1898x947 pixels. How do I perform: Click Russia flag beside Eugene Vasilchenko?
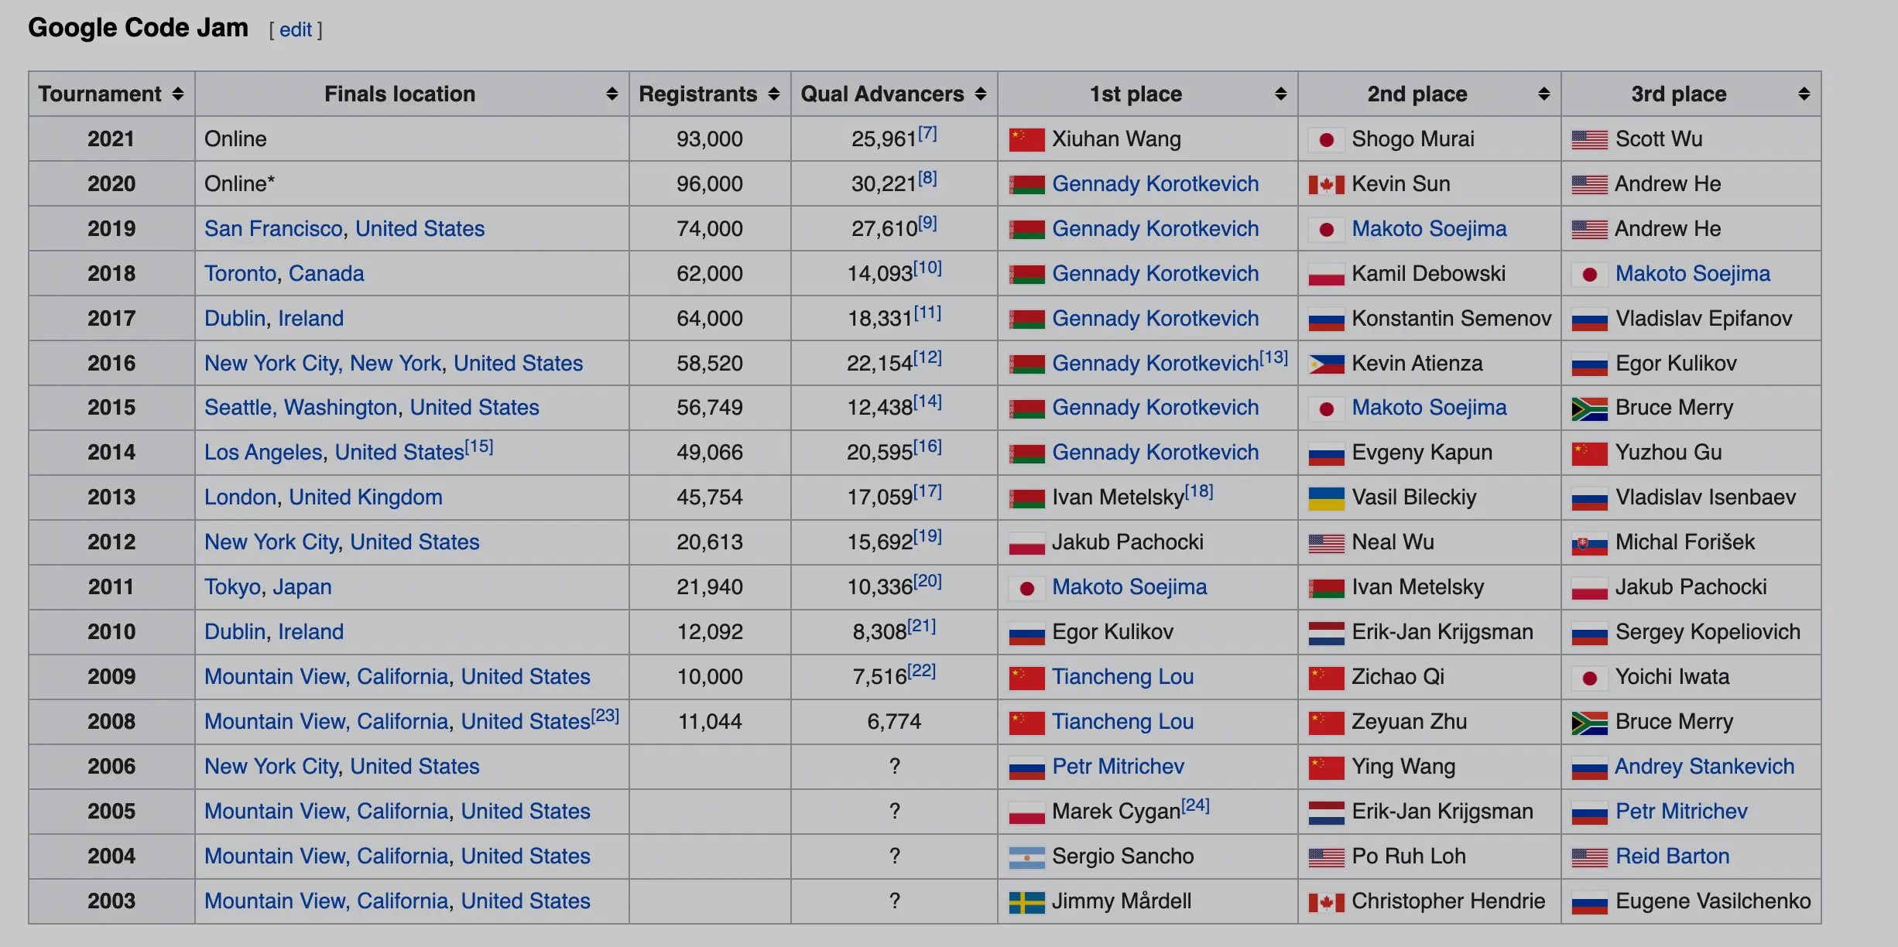click(x=1590, y=902)
